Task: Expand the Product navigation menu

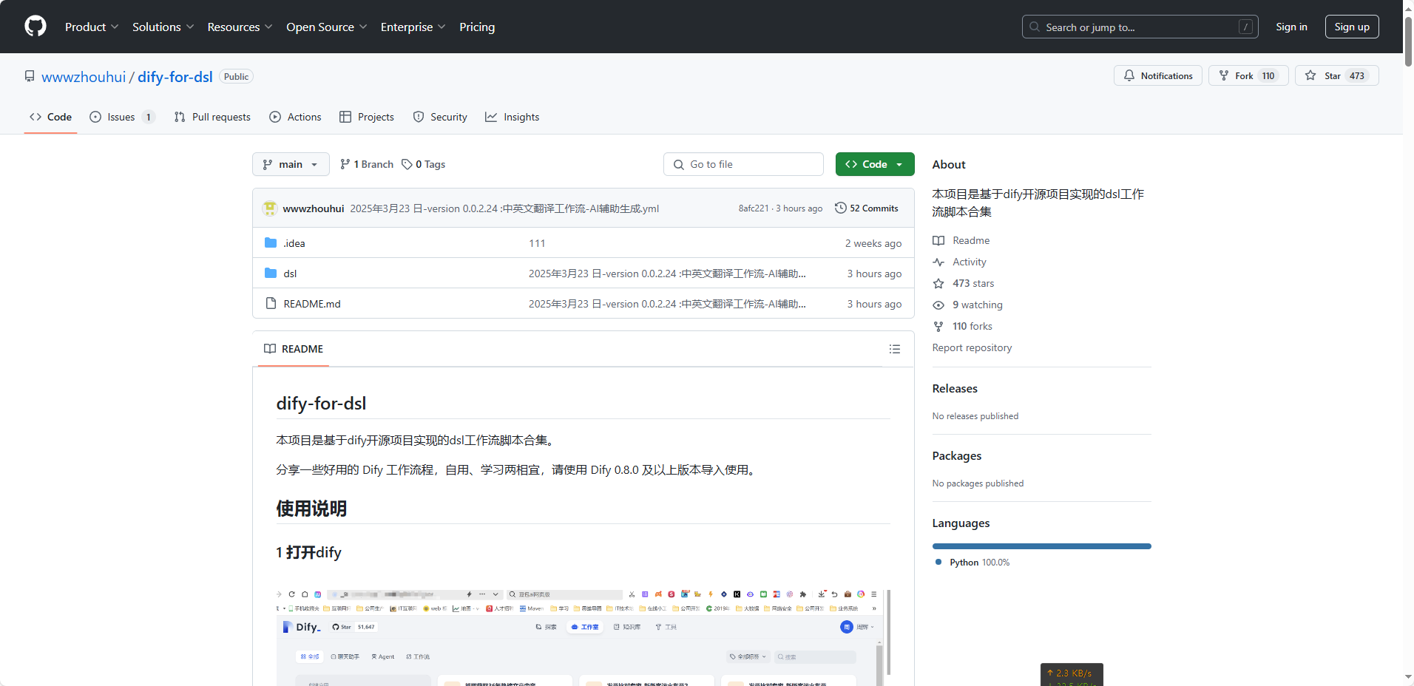Action: 91,27
